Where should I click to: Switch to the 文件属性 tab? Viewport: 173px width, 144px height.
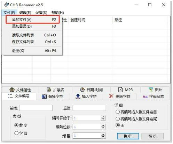point(20,89)
